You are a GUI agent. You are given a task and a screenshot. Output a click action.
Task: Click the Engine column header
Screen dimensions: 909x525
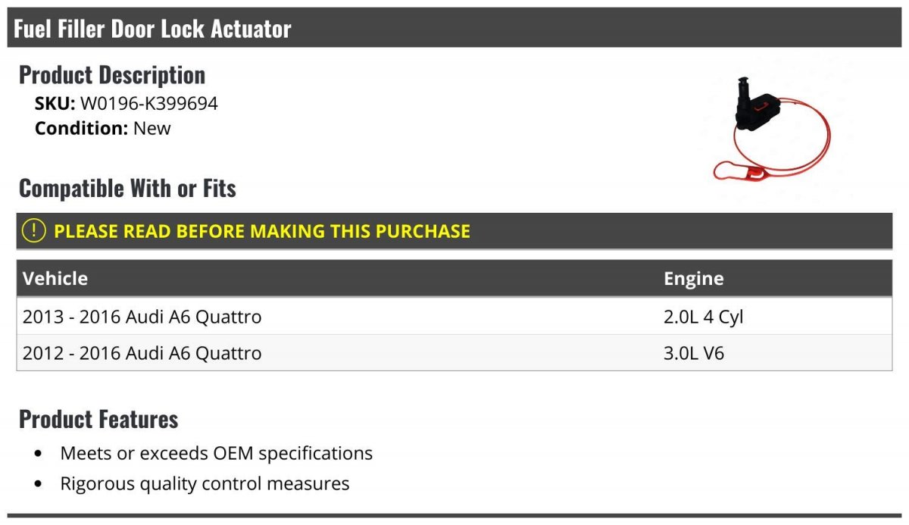[693, 278]
